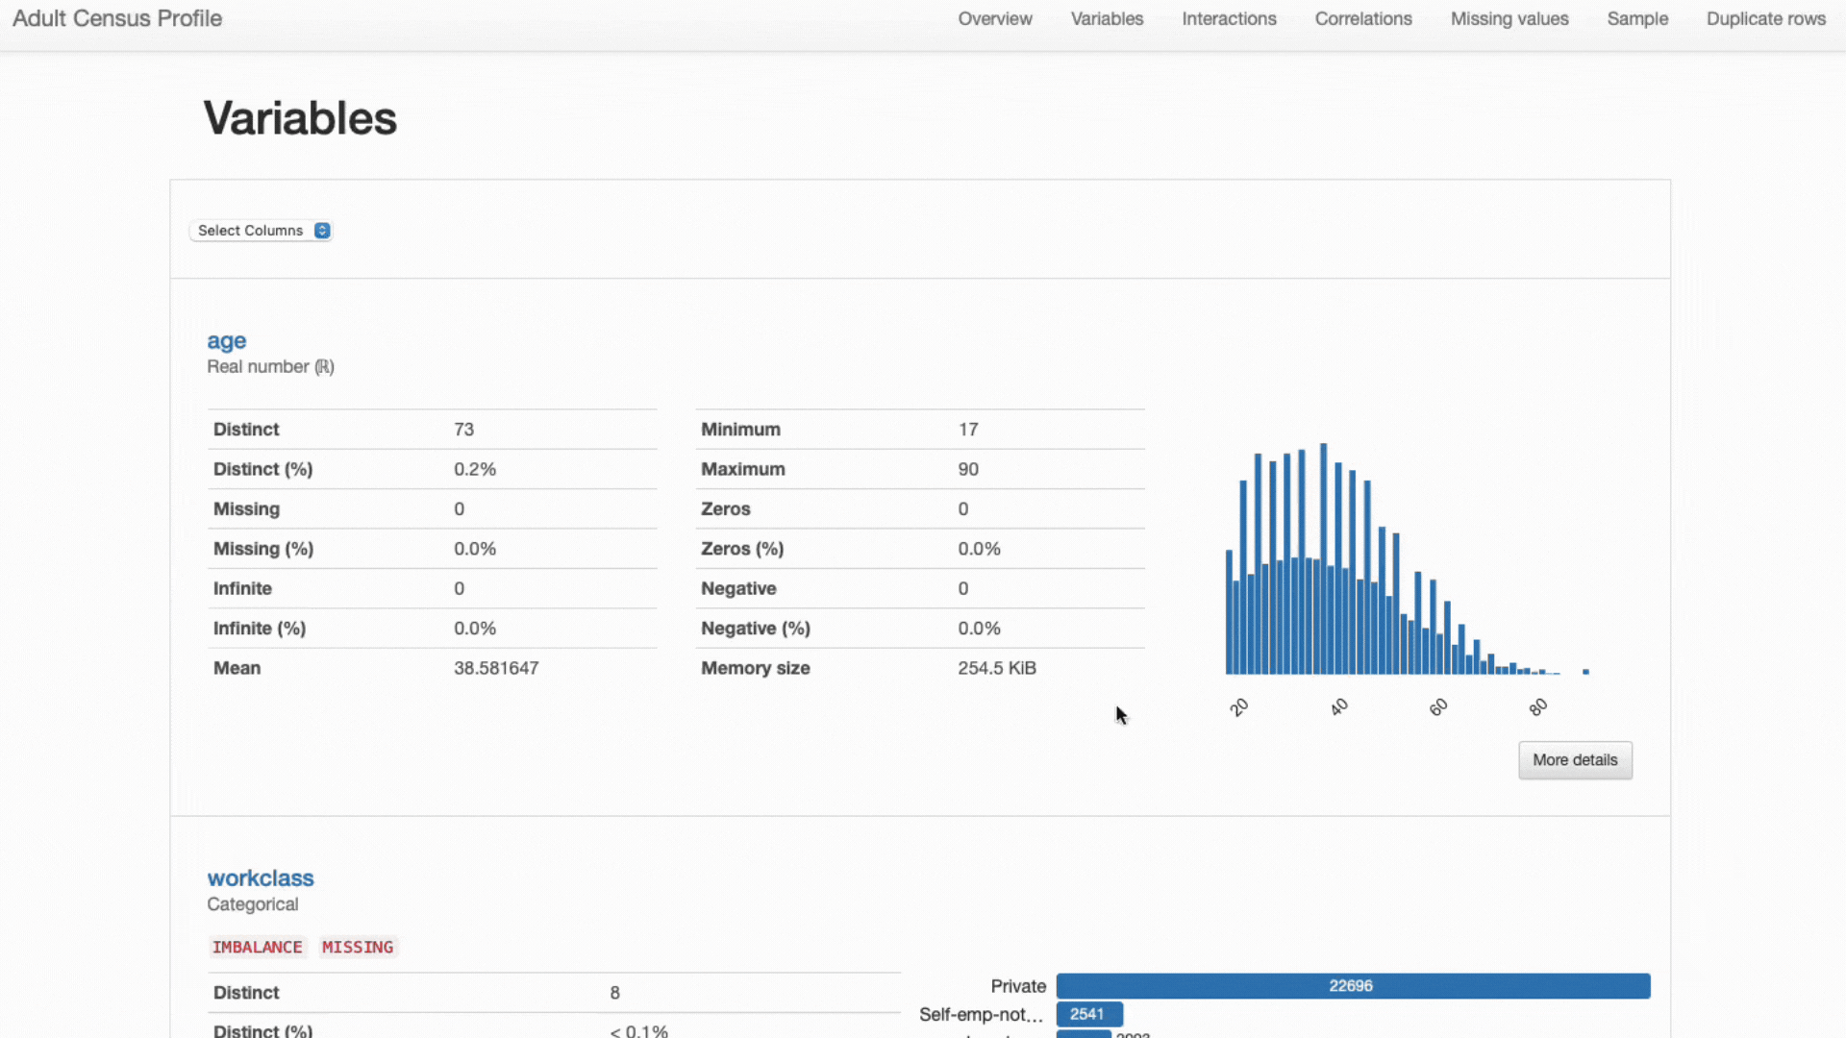
Task: Open the Select Columns dropdown
Action: [251, 231]
